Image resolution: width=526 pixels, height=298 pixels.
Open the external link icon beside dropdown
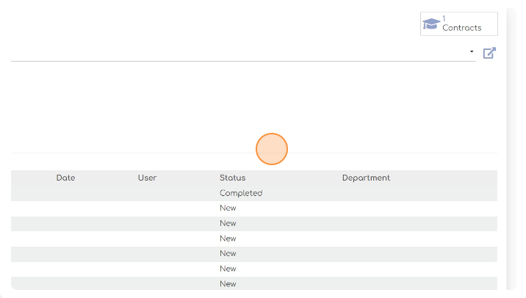pyautogui.click(x=489, y=53)
